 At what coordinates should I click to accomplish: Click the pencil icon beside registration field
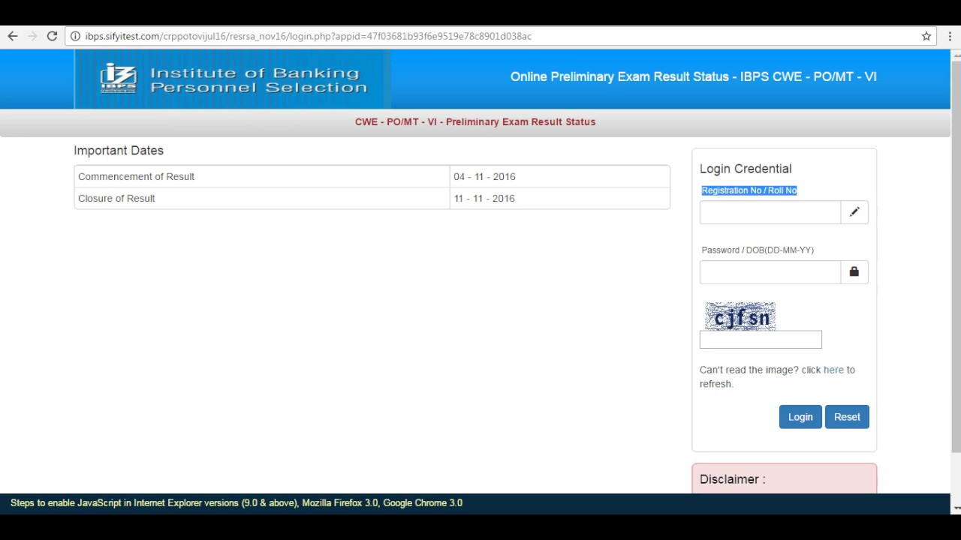pyautogui.click(x=854, y=212)
